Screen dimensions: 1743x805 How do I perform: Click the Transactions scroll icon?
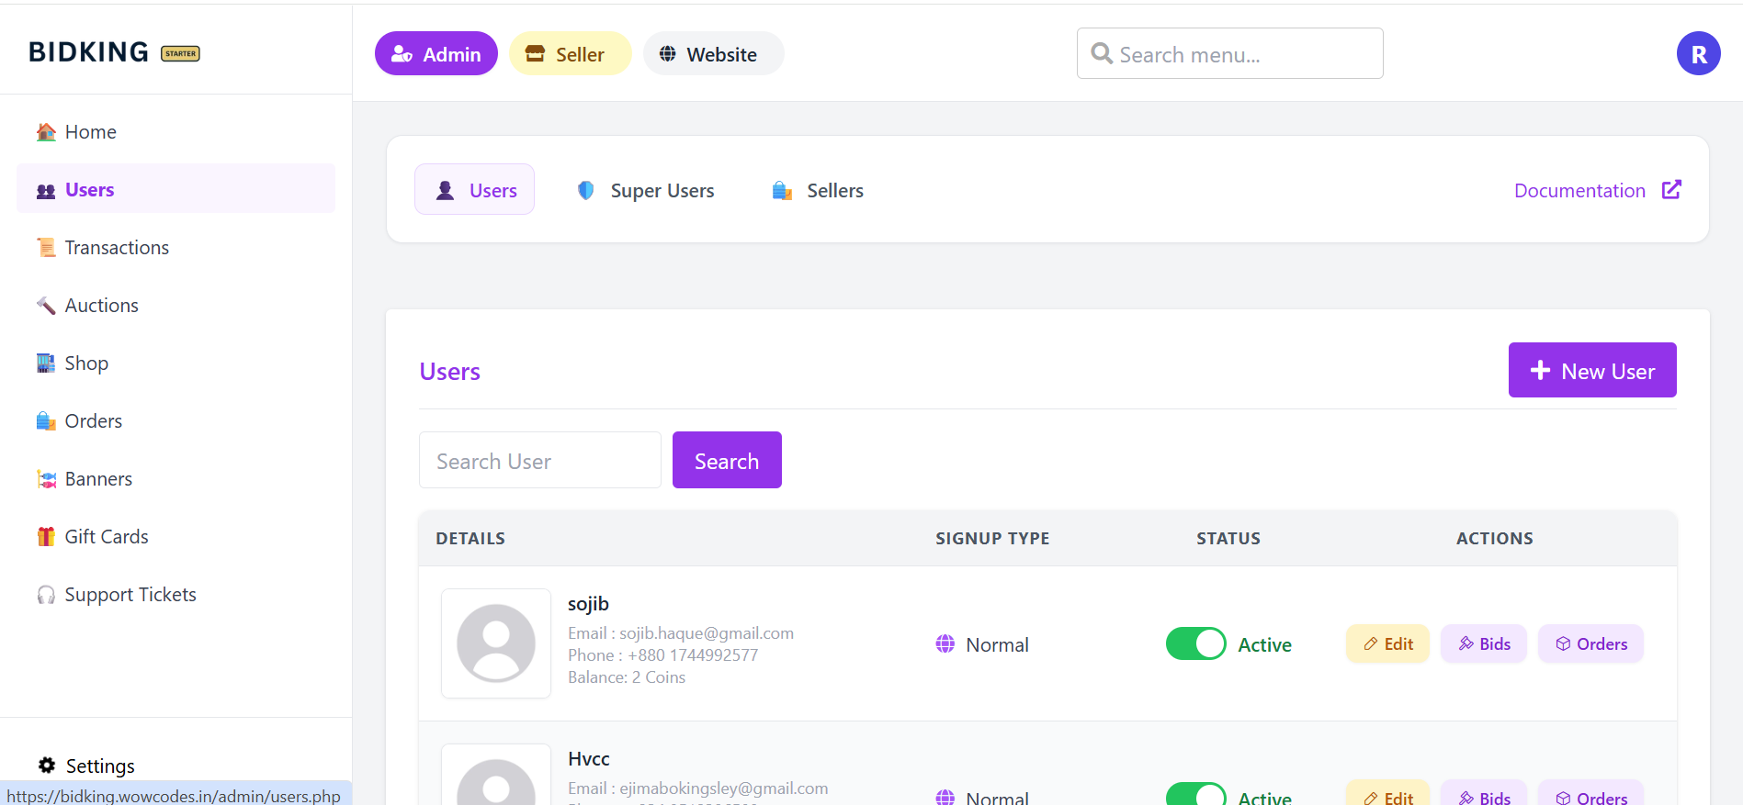(46, 248)
